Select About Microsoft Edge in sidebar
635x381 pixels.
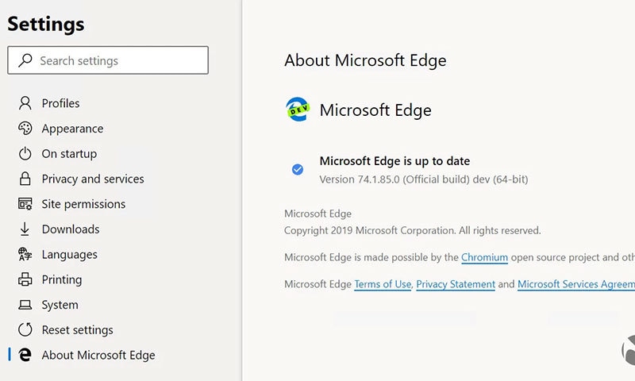(98, 355)
